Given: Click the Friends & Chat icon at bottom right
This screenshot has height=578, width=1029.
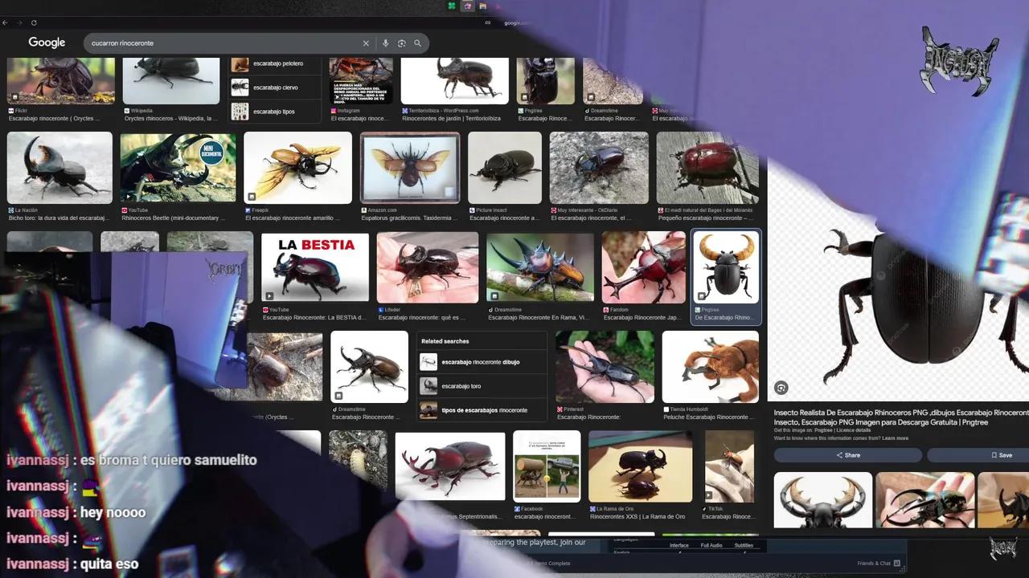Looking at the screenshot, I should coord(898,564).
